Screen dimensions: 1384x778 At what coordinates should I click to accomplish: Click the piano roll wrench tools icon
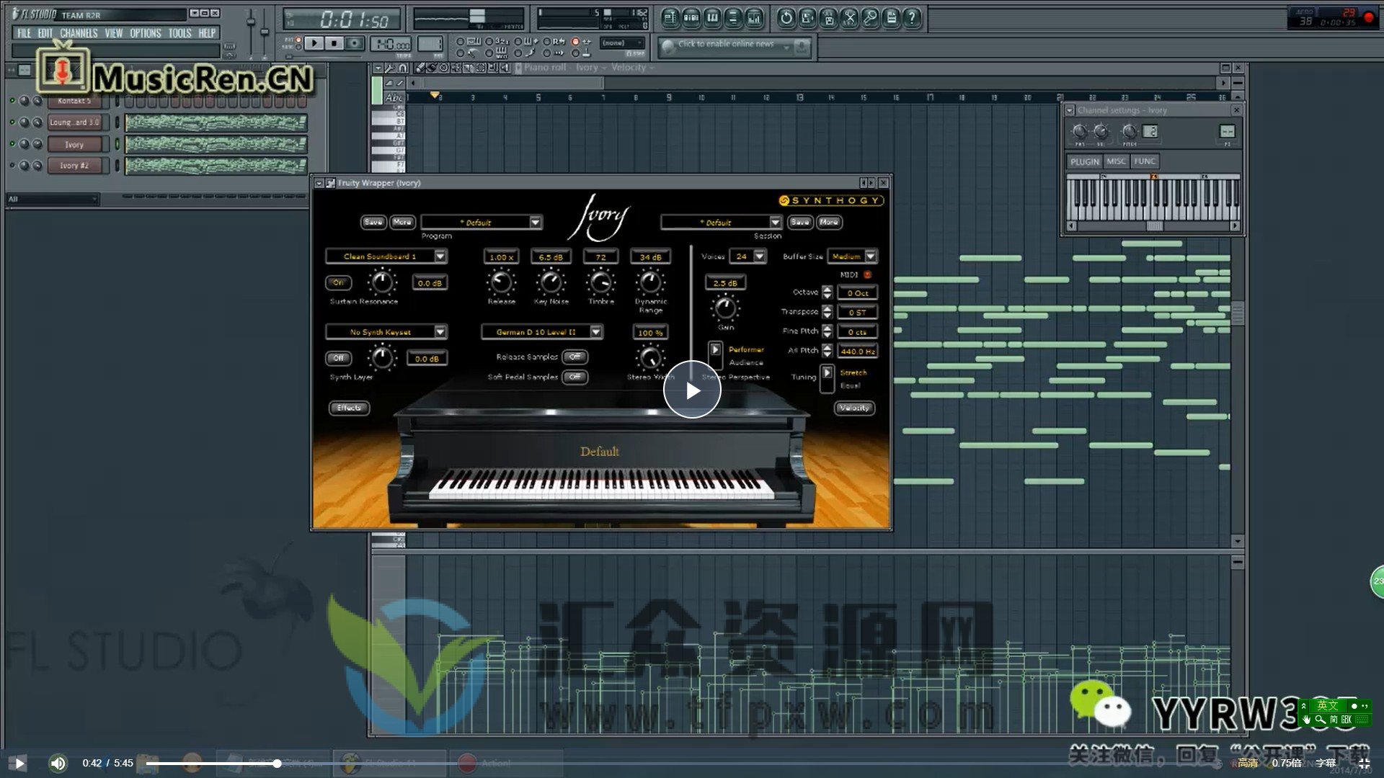390,68
